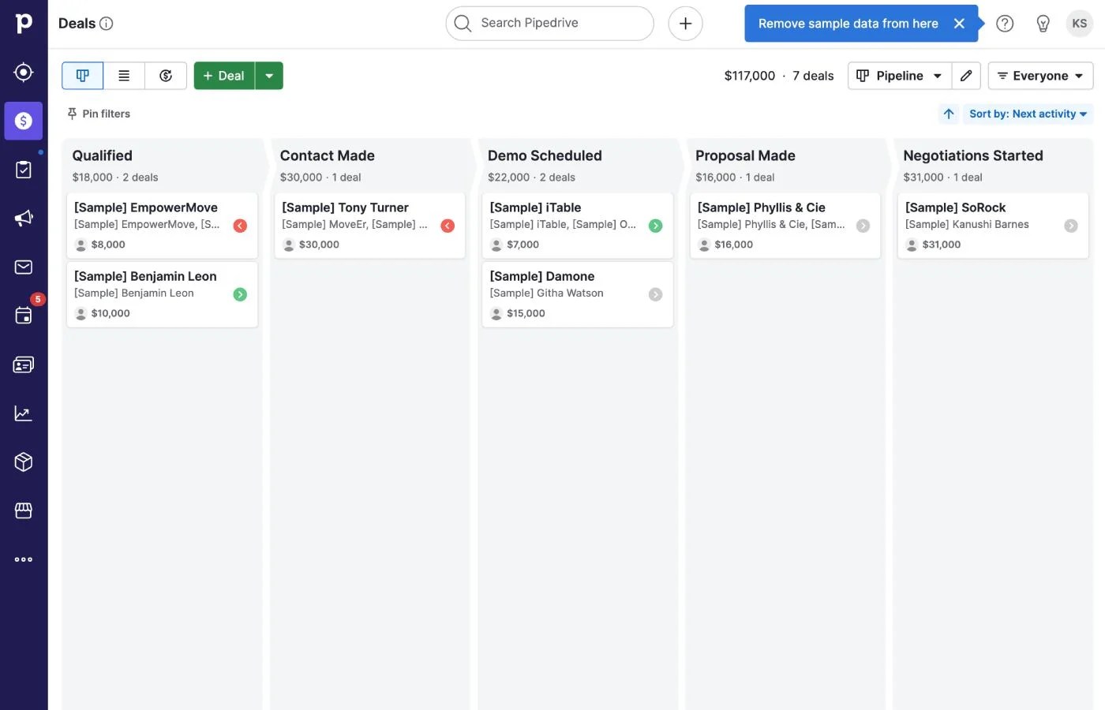
Task: Open the Everyone filter dropdown
Action: point(1040,76)
